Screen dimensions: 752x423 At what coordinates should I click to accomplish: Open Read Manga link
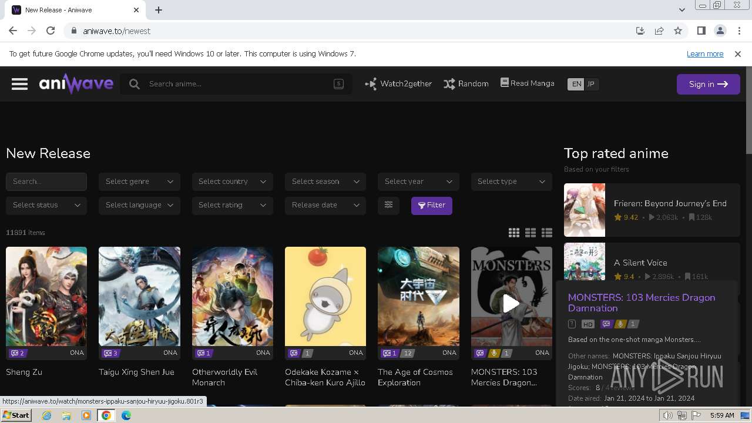[x=527, y=83]
